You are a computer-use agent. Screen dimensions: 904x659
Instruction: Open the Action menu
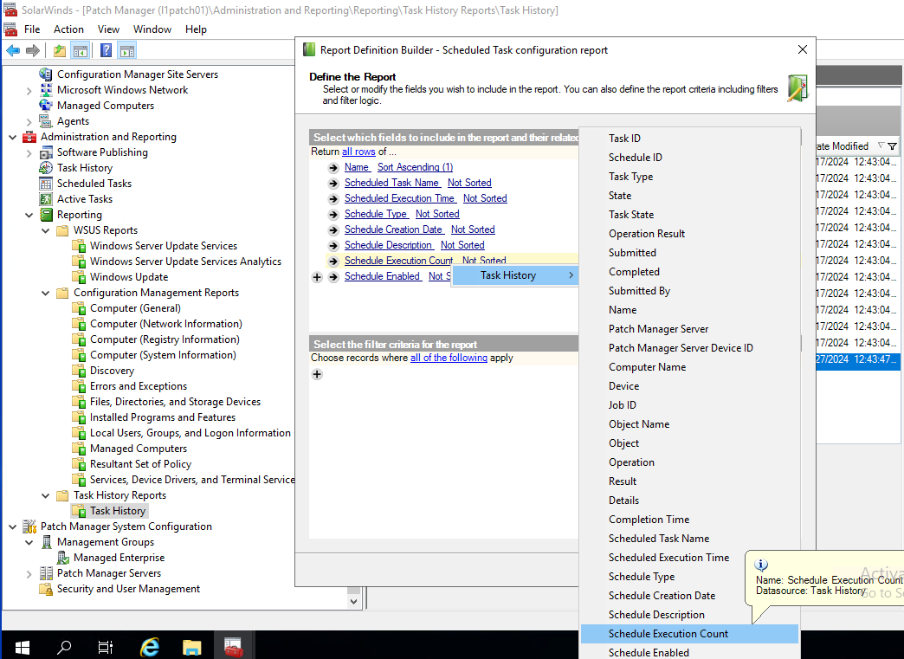click(x=68, y=29)
